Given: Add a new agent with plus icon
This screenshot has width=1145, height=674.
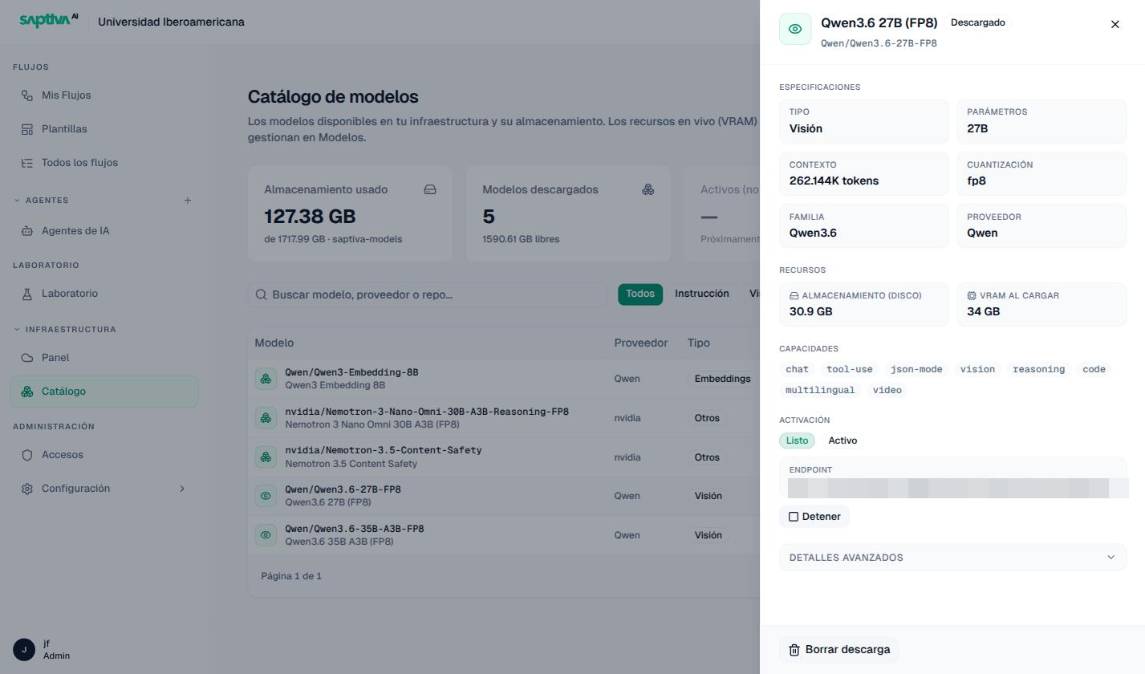Looking at the screenshot, I should click(188, 200).
